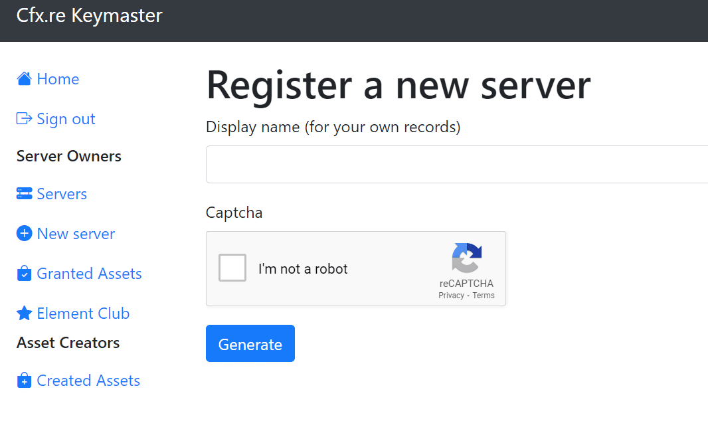Open Created Assets in the sidebar
708x445 pixels.
[x=88, y=381]
